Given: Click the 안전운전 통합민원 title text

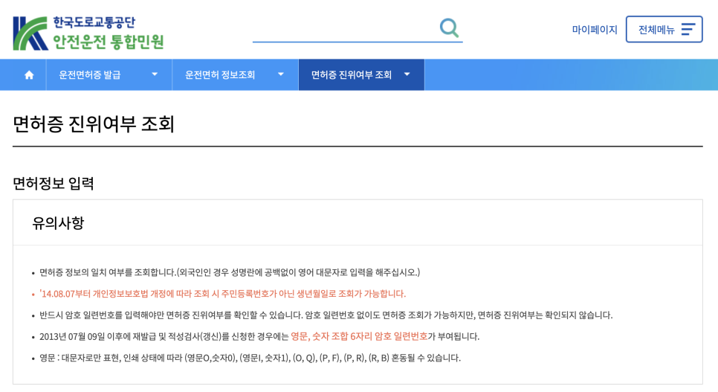Looking at the screenshot, I should click(108, 42).
